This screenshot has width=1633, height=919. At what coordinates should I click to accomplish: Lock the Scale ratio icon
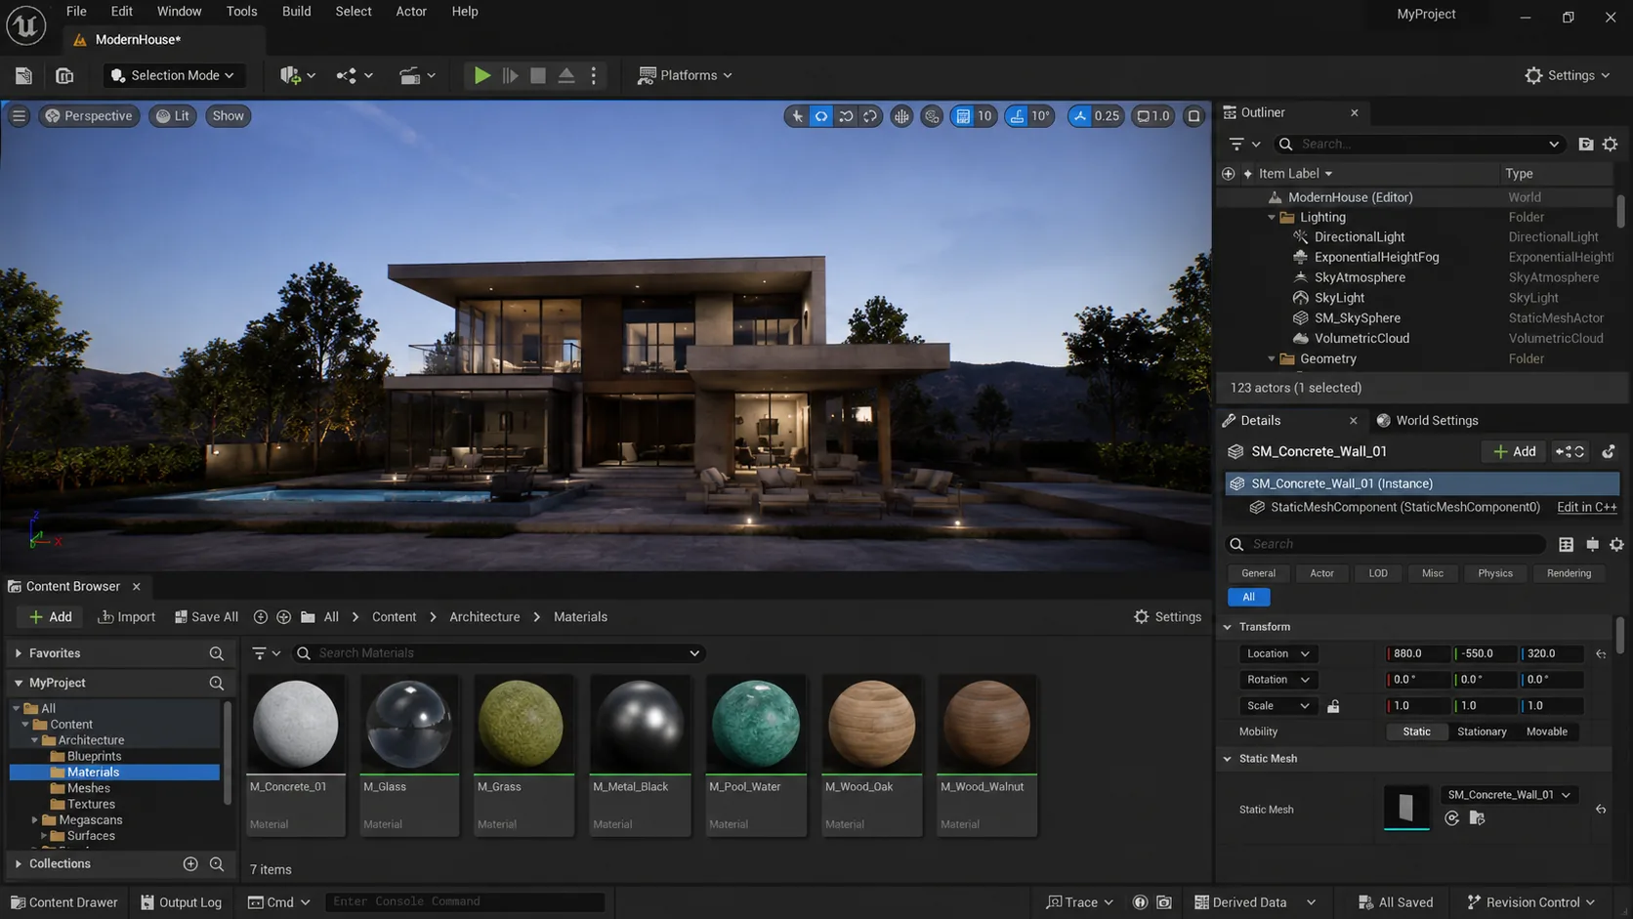click(x=1333, y=706)
